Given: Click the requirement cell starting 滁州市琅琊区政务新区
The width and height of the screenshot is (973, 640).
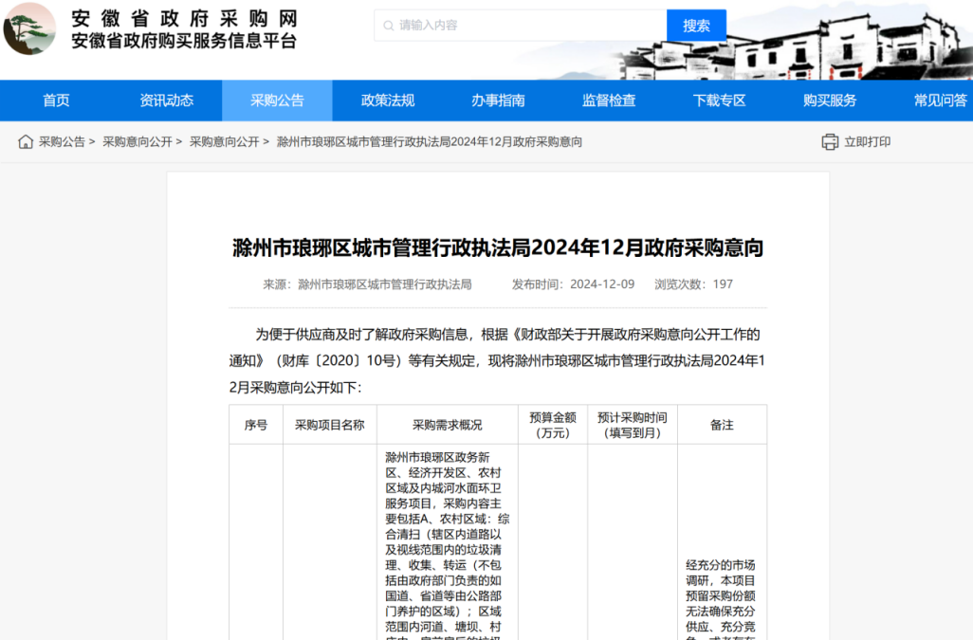Looking at the screenshot, I should [x=448, y=542].
